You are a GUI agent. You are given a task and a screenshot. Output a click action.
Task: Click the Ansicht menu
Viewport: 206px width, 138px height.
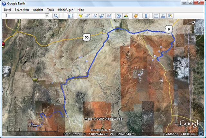pos(38,10)
